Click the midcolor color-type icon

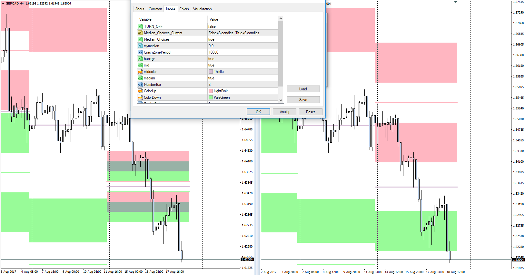(140, 72)
